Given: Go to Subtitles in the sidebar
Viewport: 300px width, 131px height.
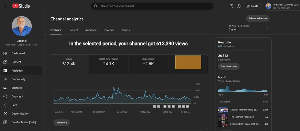Looking at the screenshot, I should (x=17, y=88).
